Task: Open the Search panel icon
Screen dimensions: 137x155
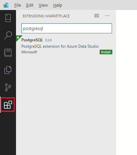Action: [x=8, y=35]
